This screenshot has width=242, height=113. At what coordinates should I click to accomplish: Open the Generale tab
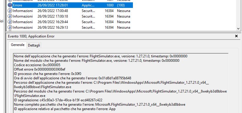[x=18, y=45]
